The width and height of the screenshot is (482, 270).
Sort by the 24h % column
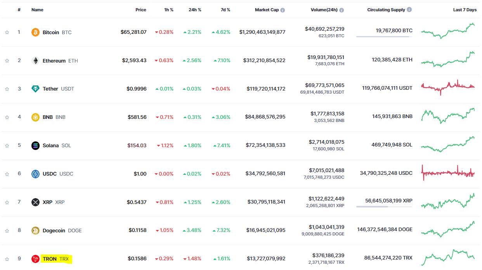[195, 10]
